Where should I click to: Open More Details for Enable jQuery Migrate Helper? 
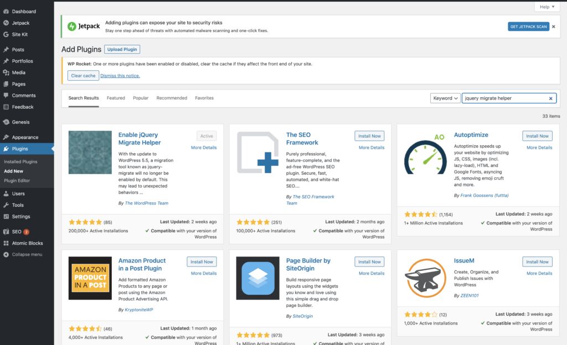204,147
